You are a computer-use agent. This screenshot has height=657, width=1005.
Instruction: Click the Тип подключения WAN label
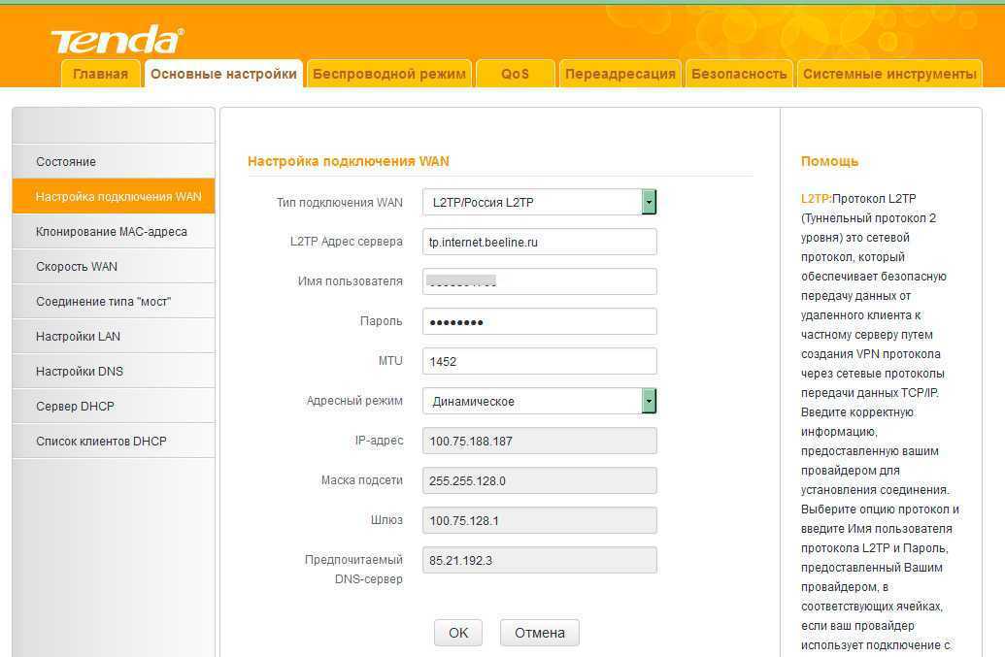(x=340, y=203)
